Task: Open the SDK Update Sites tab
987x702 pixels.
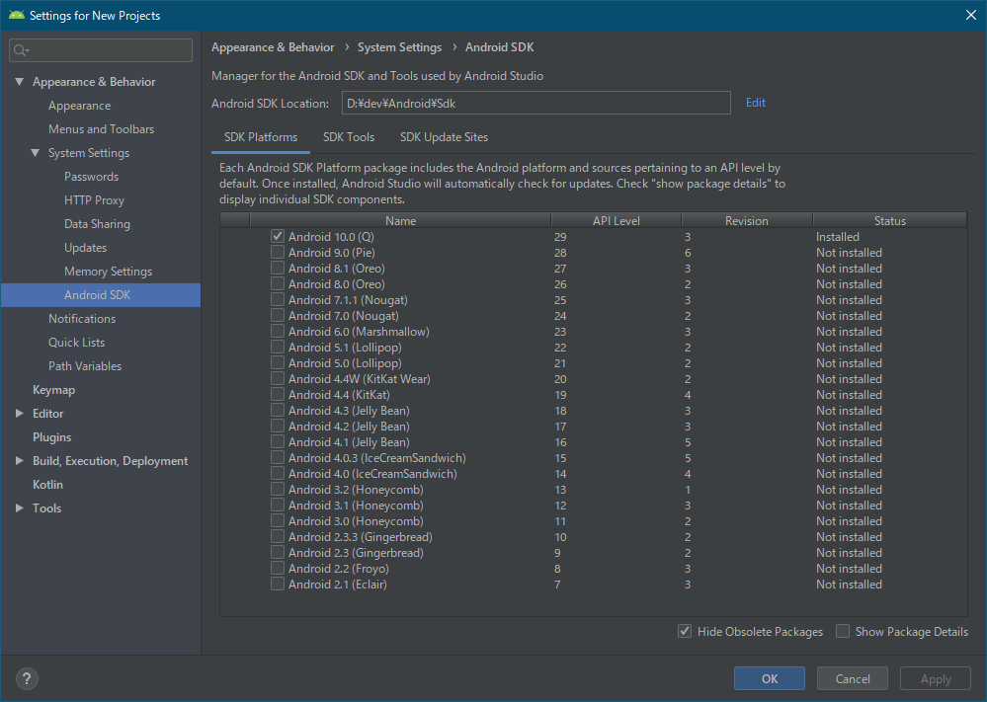Action: click(443, 137)
